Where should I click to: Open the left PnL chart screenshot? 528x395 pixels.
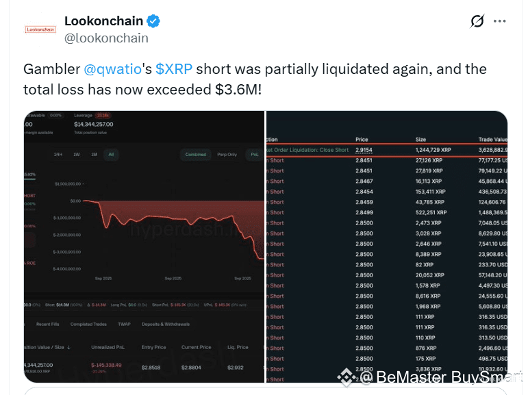coord(144,246)
